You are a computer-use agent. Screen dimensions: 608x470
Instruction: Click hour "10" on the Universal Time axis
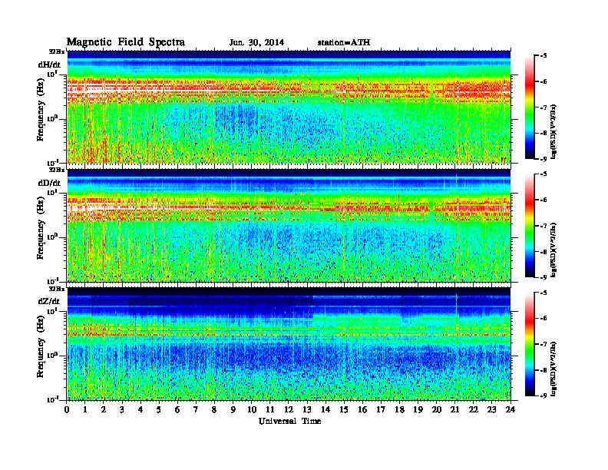252,410
